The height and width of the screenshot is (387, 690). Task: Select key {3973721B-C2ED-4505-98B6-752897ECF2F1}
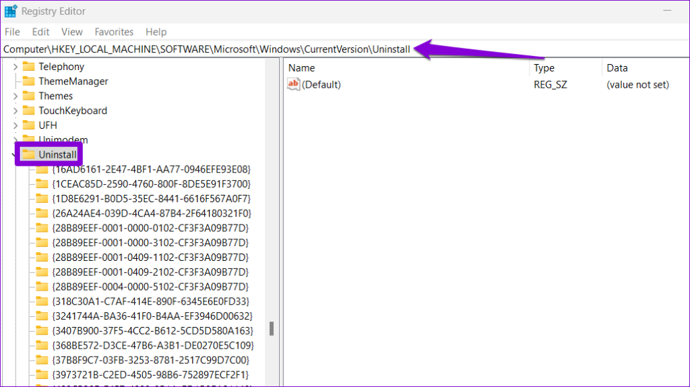tap(150, 375)
